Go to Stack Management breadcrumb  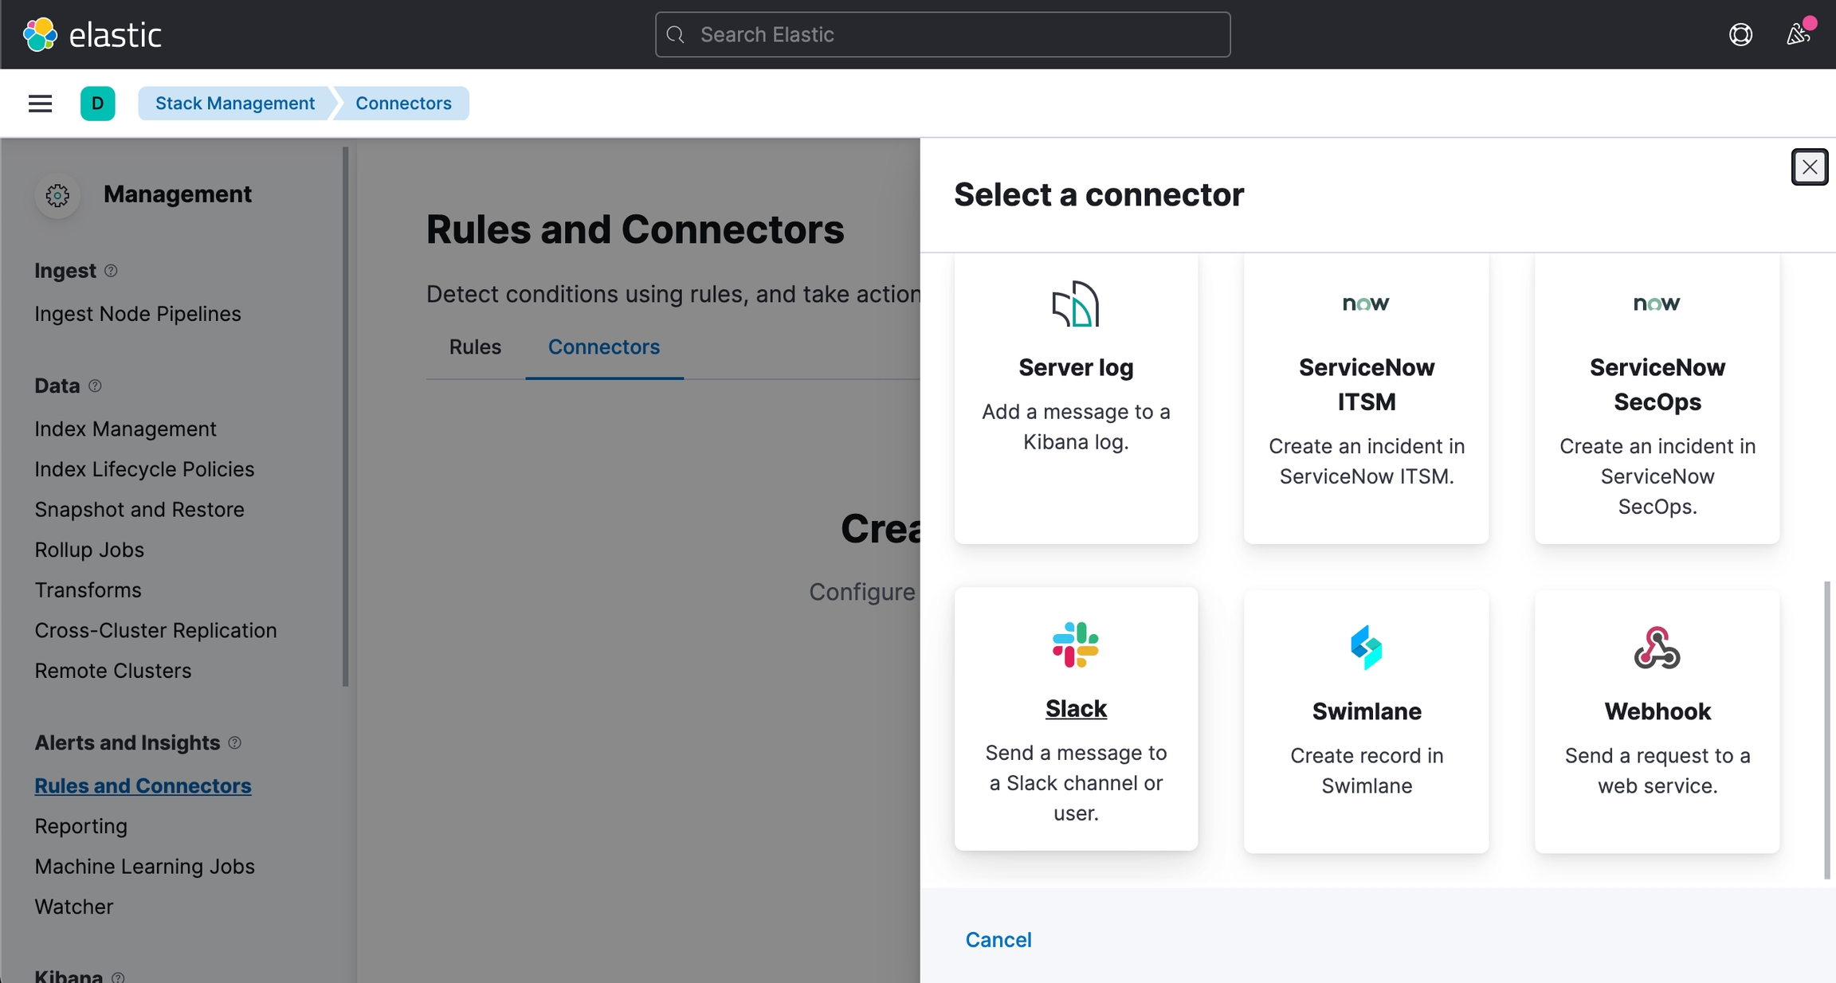coord(235,104)
